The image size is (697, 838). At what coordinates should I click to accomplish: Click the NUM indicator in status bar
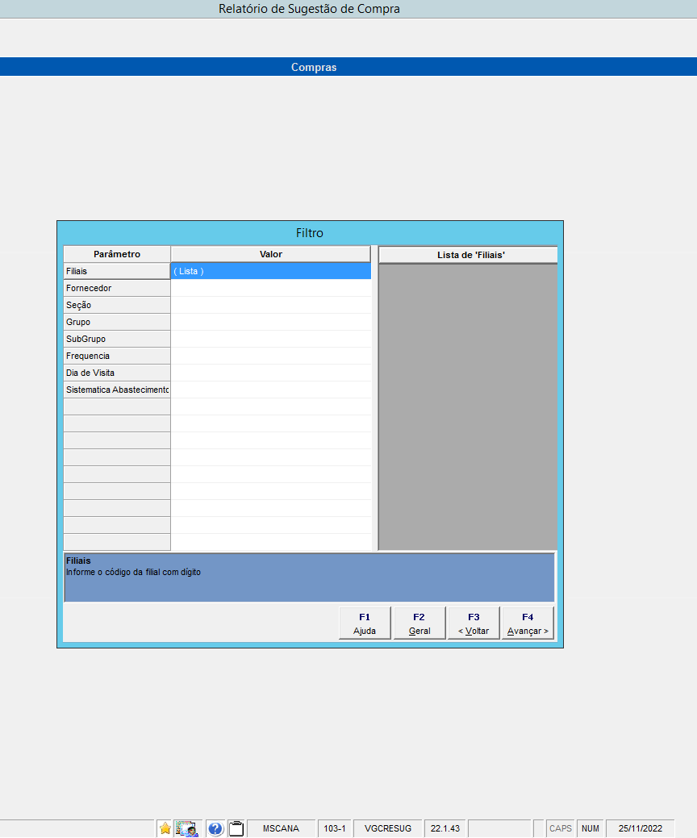point(590,828)
